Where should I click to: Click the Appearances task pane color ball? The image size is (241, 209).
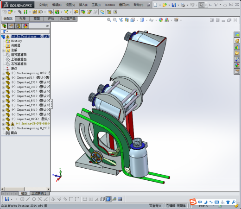tap(237, 65)
